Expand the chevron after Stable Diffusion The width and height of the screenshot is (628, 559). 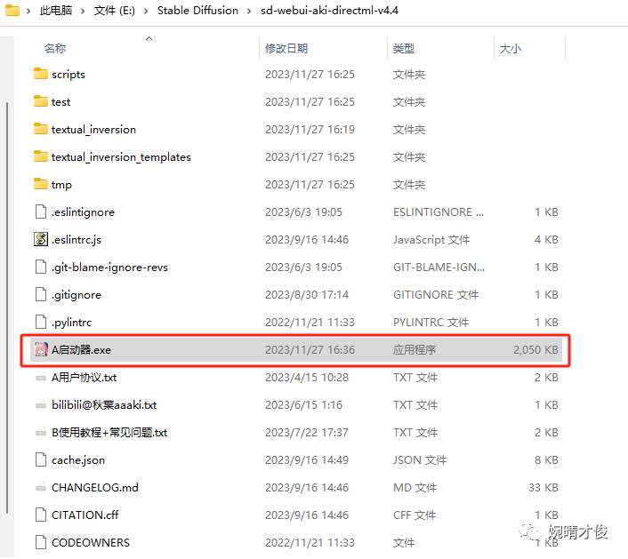(x=249, y=11)
